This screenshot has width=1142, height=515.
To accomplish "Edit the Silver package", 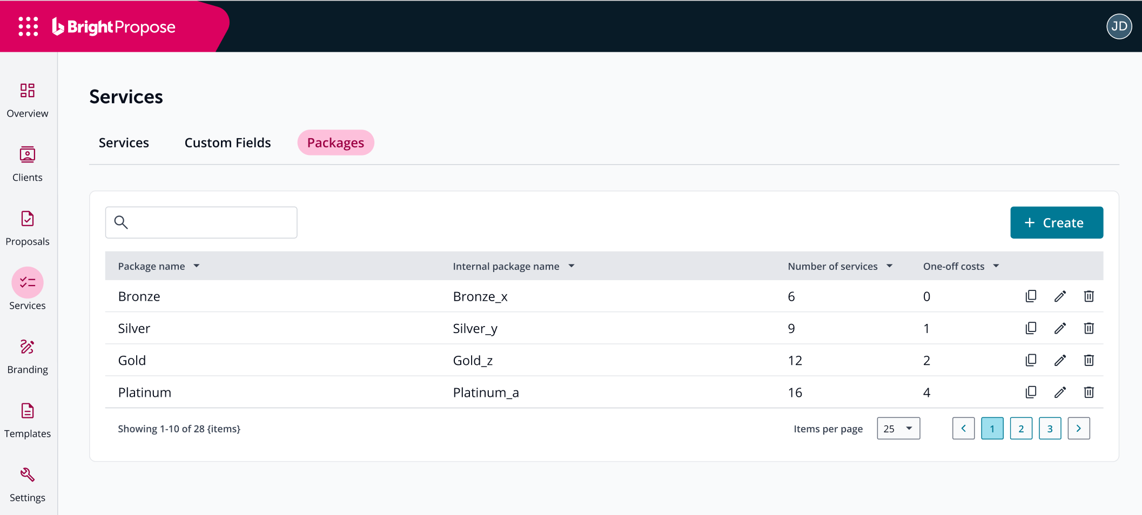I will pyautogui.click(x=1060, y=328).
